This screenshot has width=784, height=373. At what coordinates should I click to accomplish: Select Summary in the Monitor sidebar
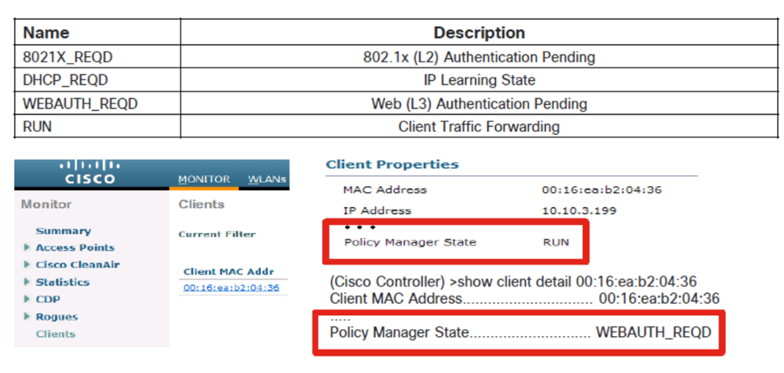tap(63, 231)
